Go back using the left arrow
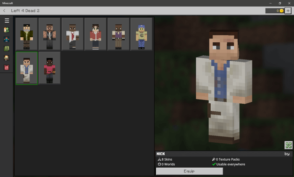294x177 pixels. pyautogui.click(x=5, y=10)
